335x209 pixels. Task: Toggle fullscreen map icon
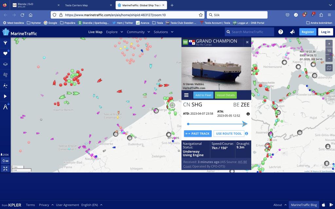[x=5, y=169]
